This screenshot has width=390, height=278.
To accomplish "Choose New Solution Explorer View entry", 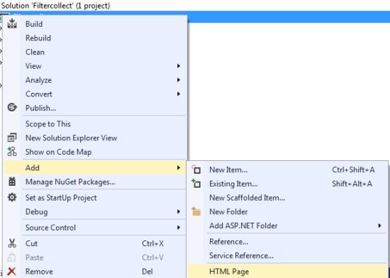I will pos(95,138).
